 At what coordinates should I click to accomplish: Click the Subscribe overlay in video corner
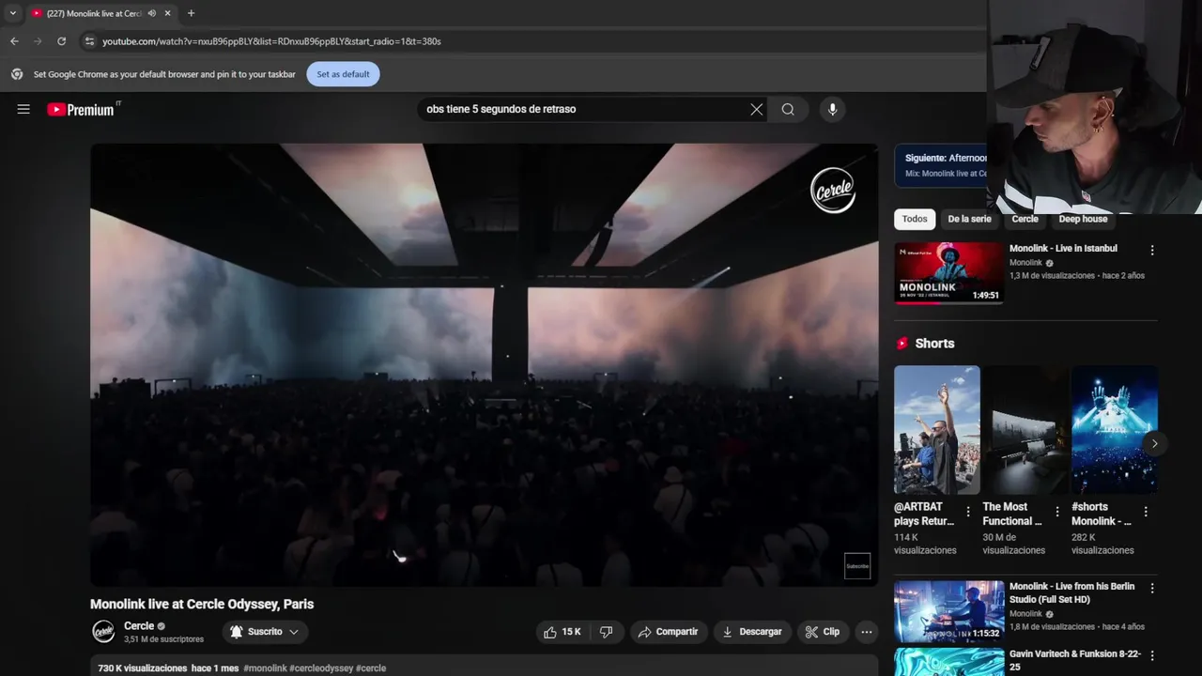coord(857,566)
